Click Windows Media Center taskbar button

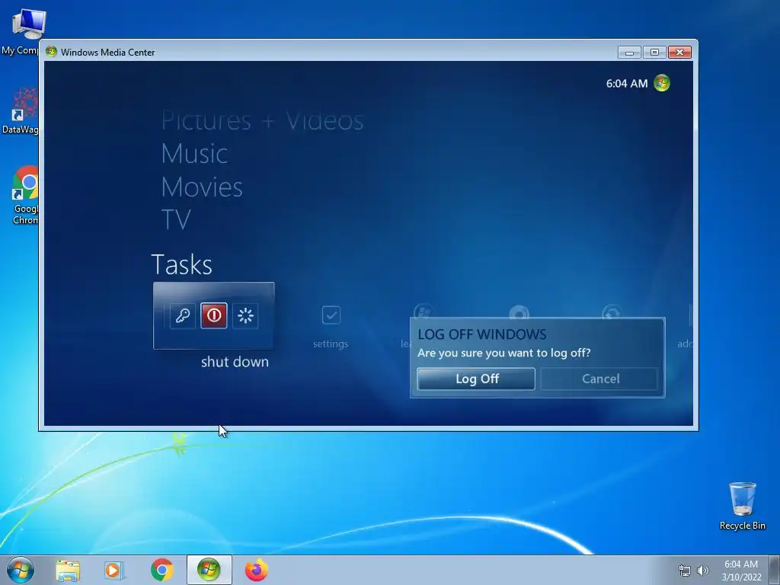pyautogui.click(x=209, y=570)
